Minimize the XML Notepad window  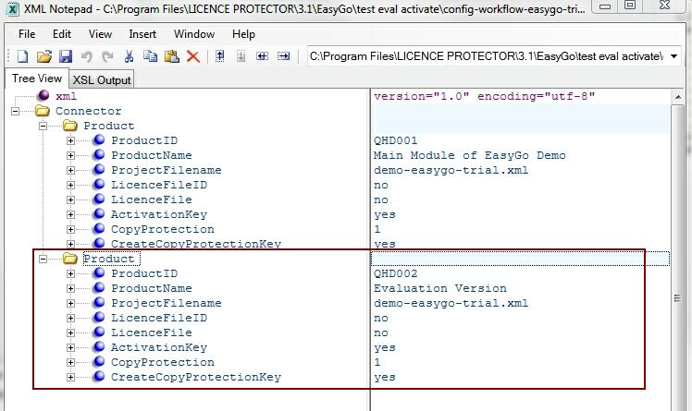(605, 6)
